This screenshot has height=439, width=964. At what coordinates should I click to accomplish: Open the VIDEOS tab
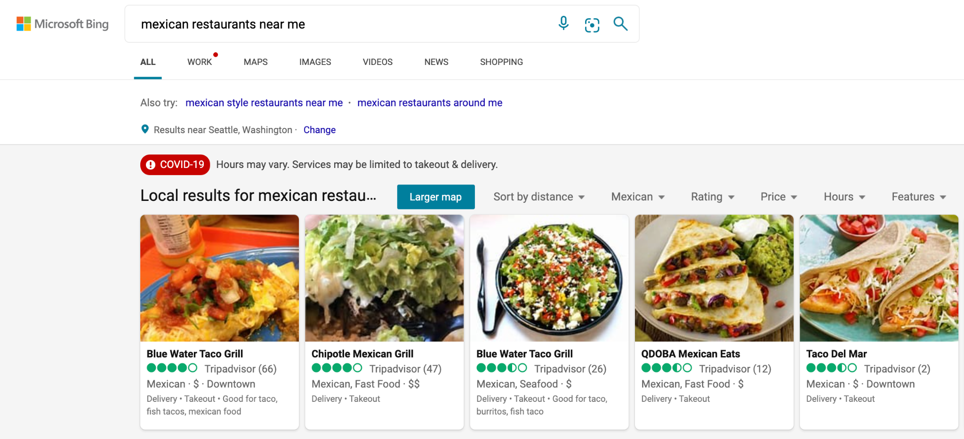pyautogui.click(x=378, y=62)
